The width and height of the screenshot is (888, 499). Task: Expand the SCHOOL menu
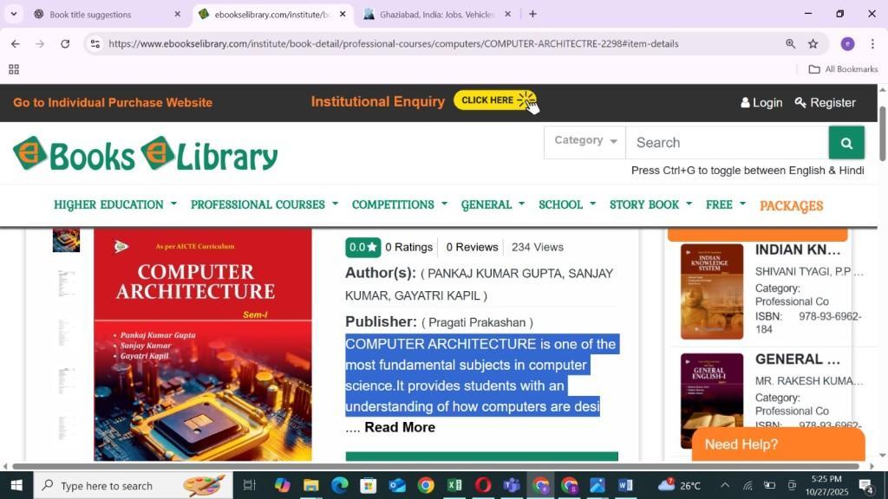pos(567,204)
